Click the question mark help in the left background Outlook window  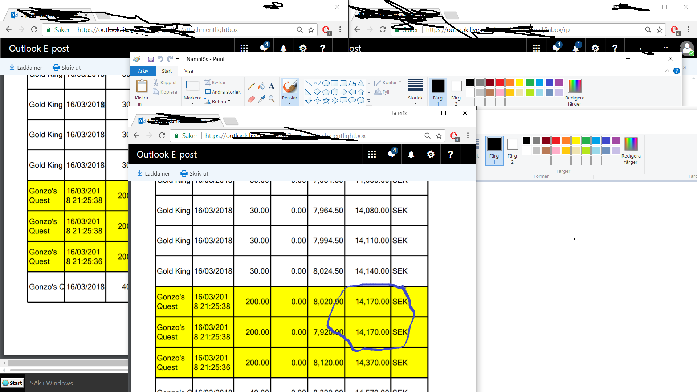(322, 48)
